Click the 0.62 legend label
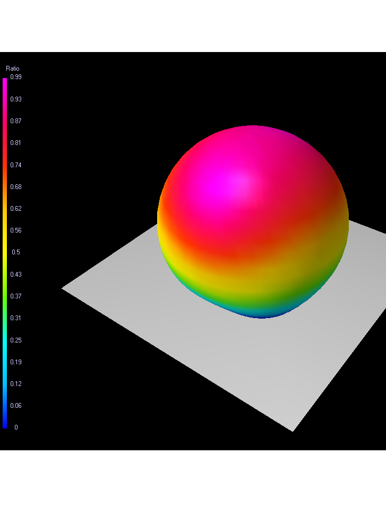The image size is (386, 531). point(15,209)
